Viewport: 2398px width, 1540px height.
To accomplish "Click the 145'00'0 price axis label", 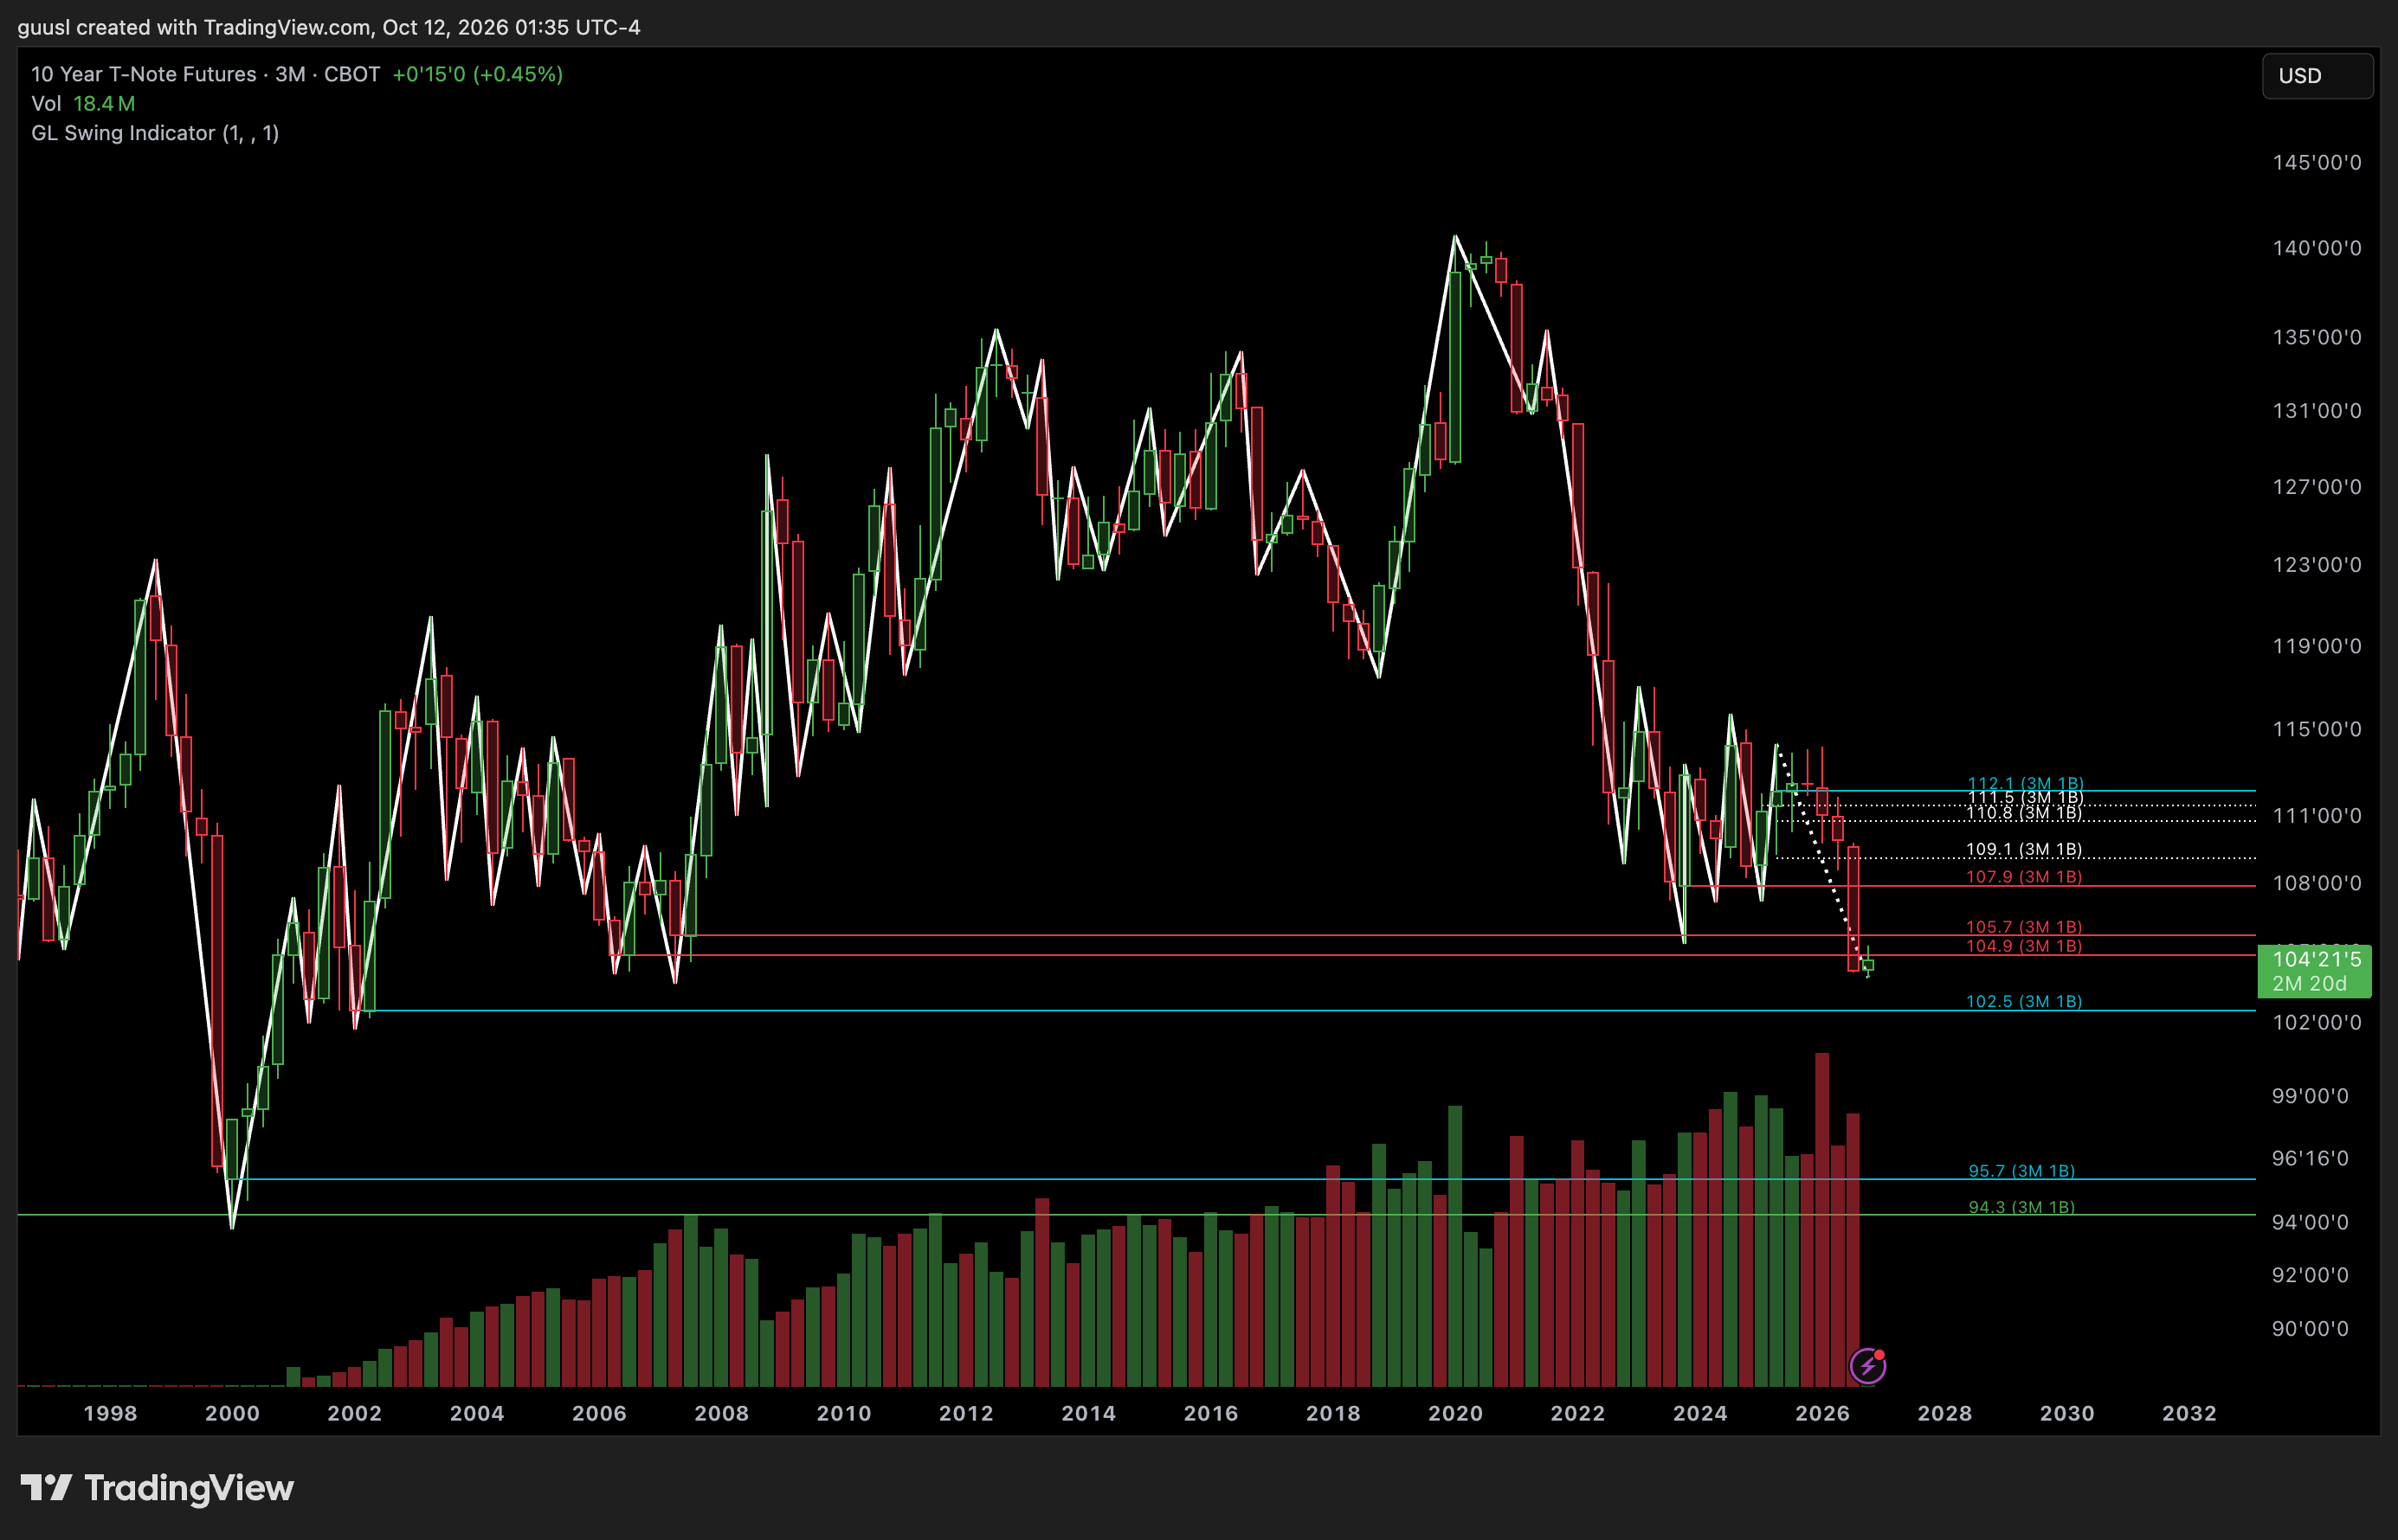I will click(2316, 163).
